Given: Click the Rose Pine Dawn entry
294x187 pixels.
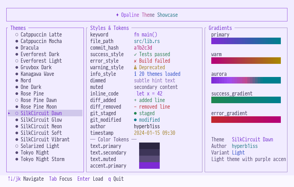Looking at the screenshot, I should point(45,100).
